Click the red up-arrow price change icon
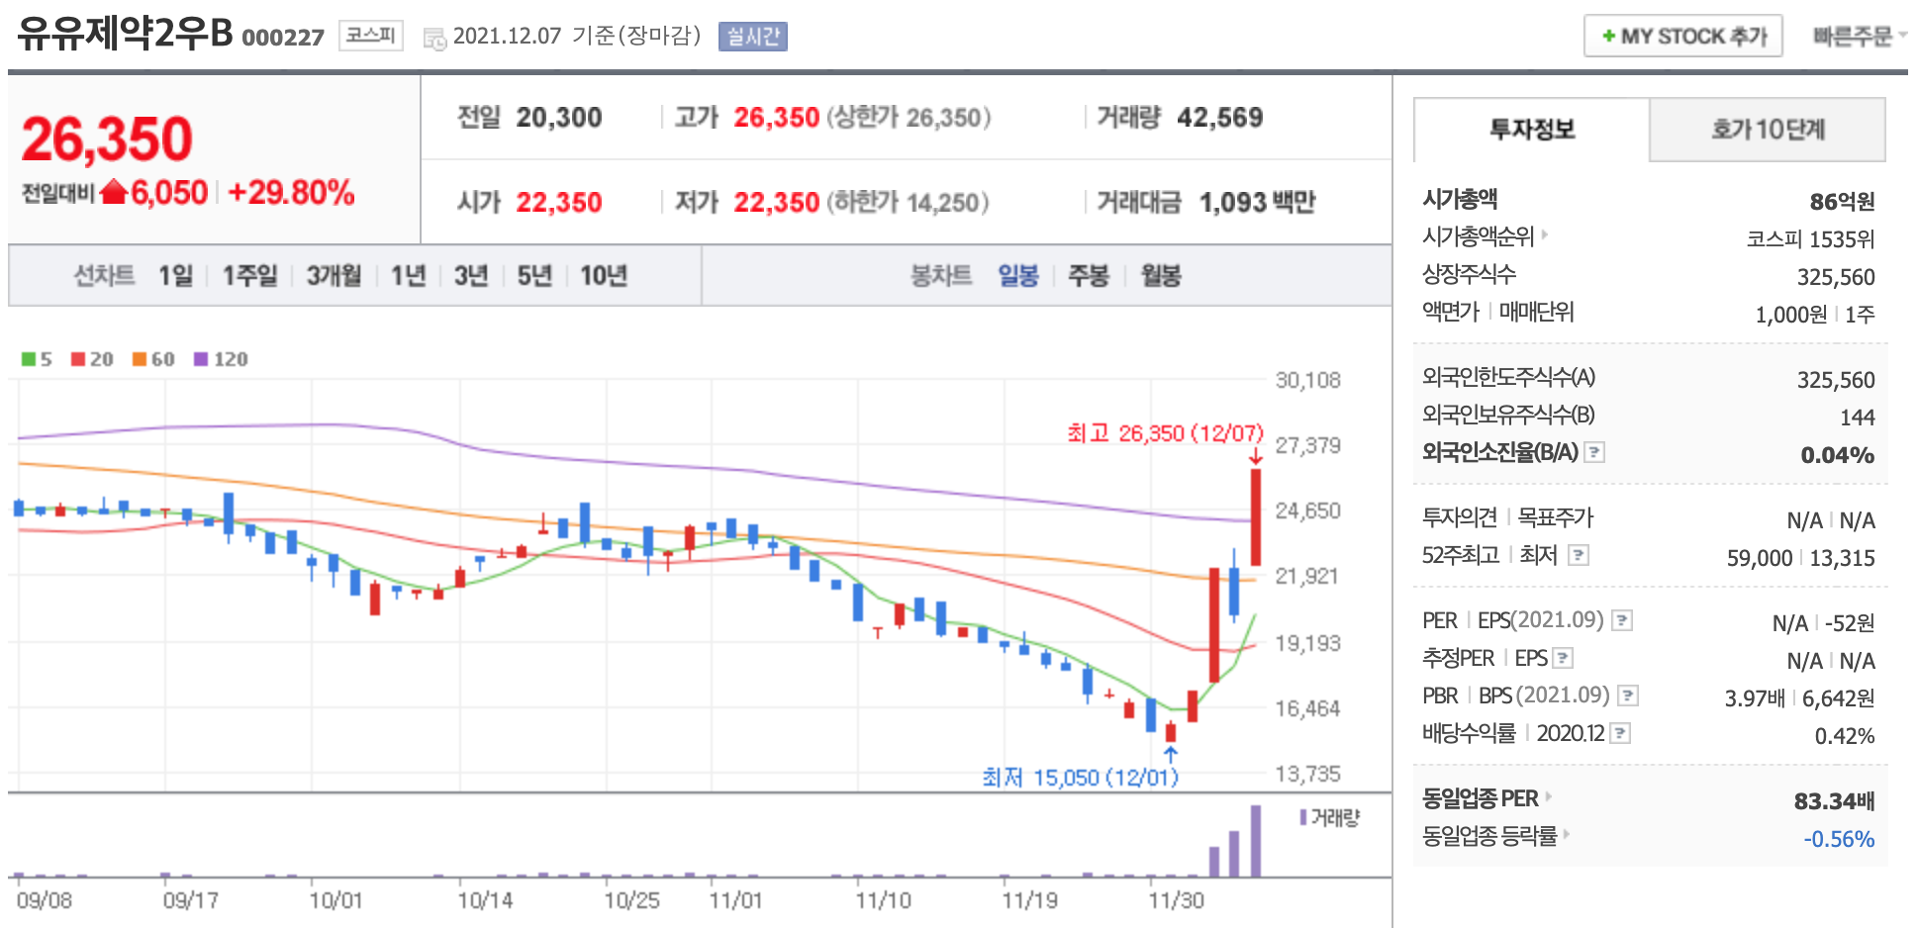Image resolution: width=1918 pixels, height=928 pixels. coord(114,191)
